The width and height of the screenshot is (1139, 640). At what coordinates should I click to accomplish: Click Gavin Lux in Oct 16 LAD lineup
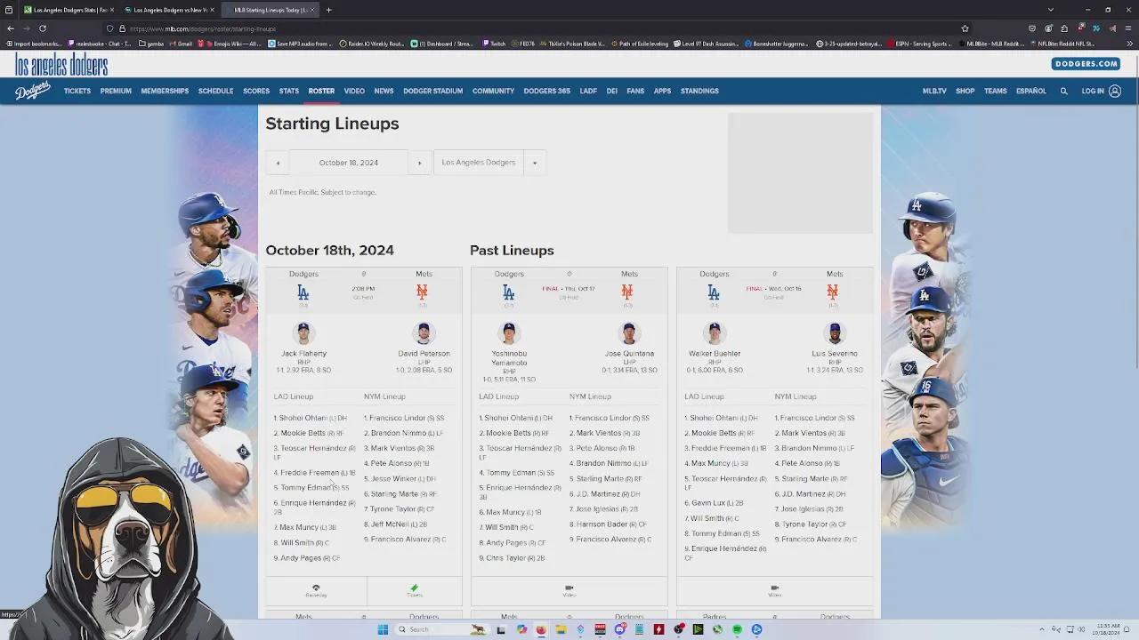(x=708, y=503)
